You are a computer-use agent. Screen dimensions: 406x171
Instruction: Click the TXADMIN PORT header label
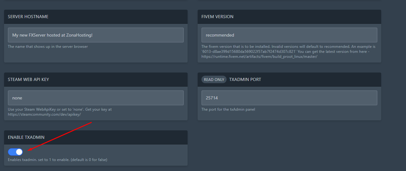(x=245, y=79)
